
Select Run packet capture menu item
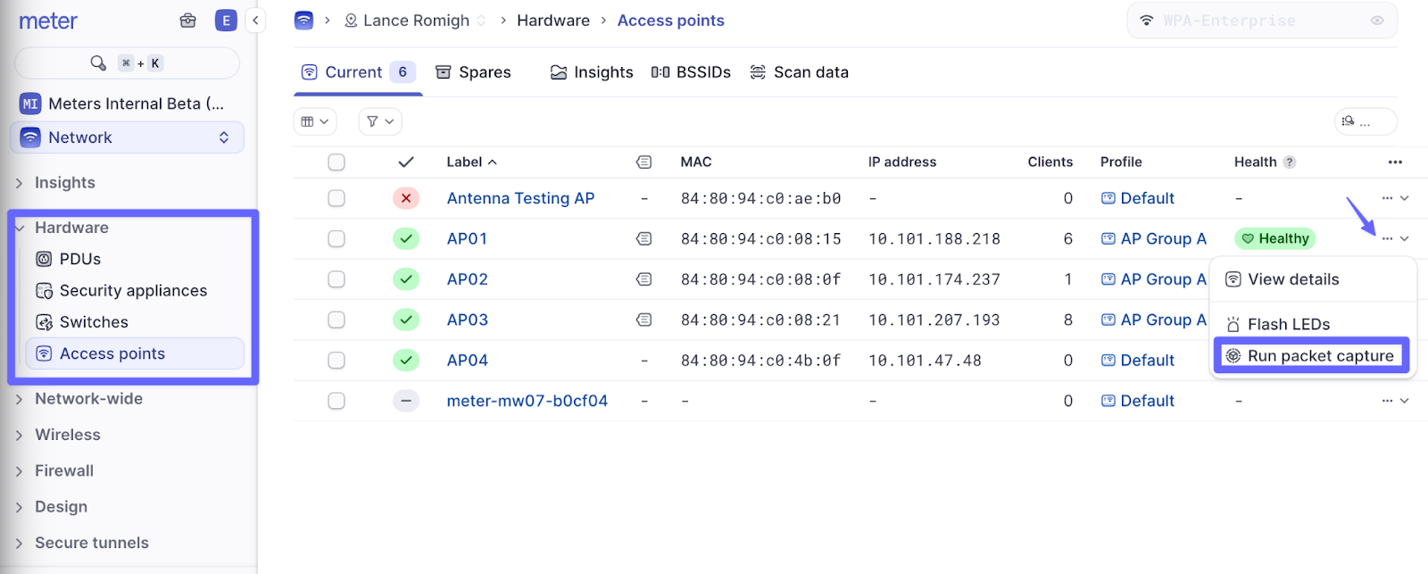1310,356
